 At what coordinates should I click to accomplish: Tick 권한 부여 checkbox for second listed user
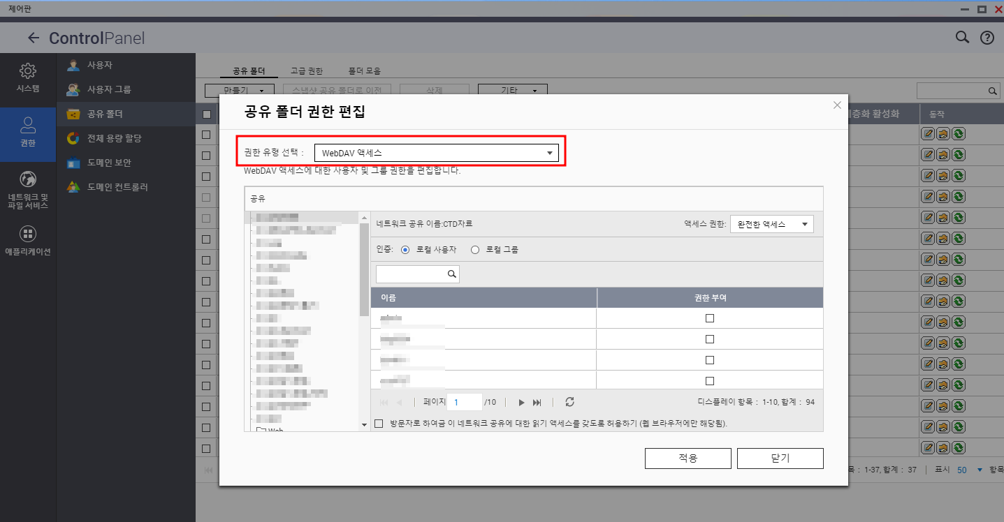710,339
